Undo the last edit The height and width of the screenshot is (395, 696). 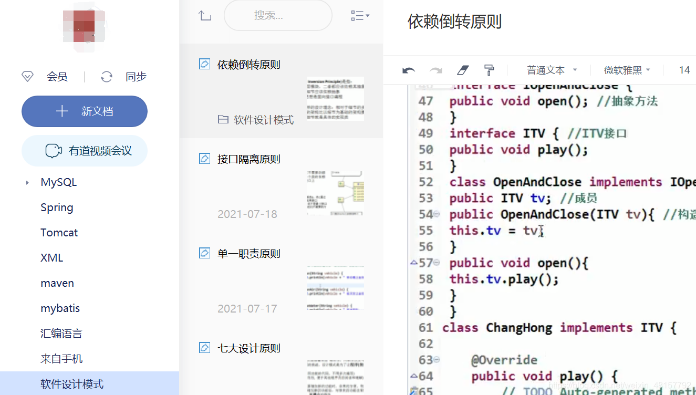coord(409,70)
